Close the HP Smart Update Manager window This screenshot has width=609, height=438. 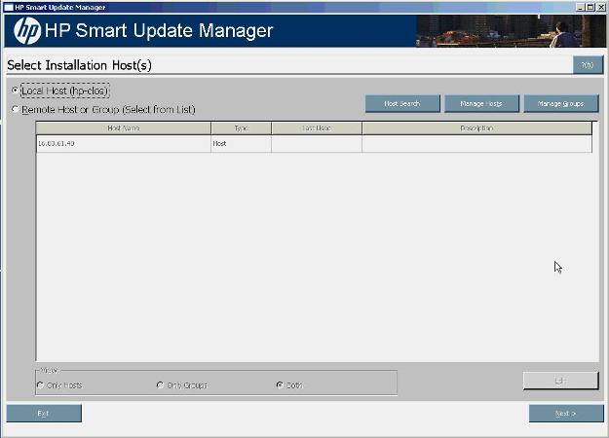[601, 7]
